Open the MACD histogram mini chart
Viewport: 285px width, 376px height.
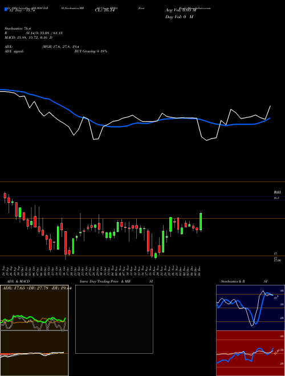tap(34, 353)
